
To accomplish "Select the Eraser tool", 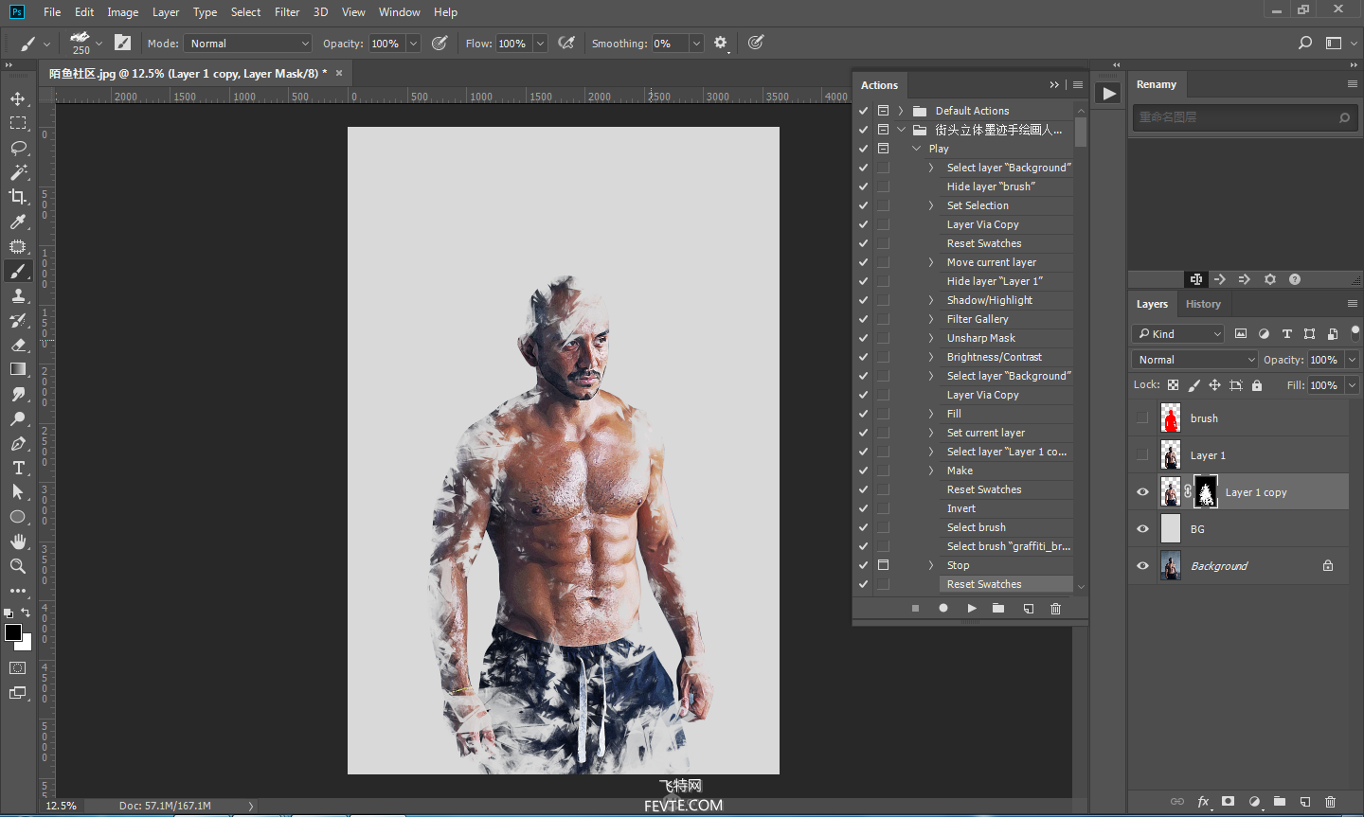I will click(x=18, y=345).
